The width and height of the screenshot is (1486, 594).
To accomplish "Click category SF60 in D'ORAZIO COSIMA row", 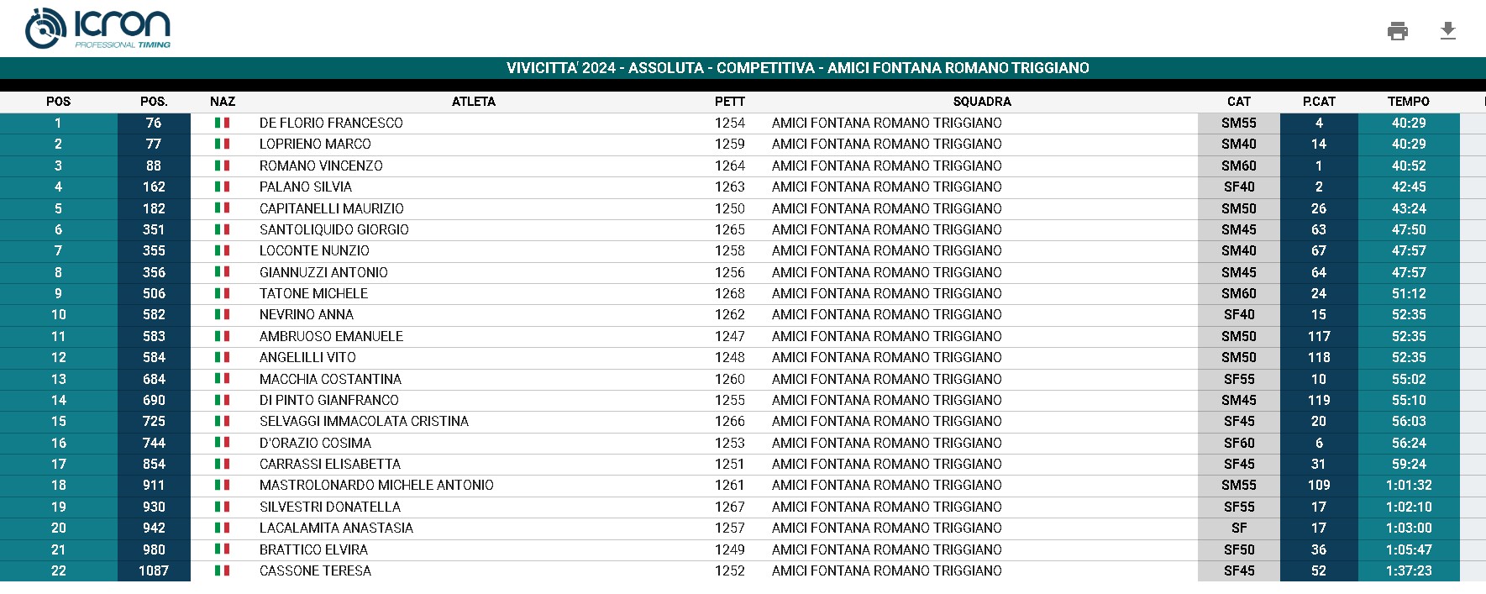I will click(1239, 443).
